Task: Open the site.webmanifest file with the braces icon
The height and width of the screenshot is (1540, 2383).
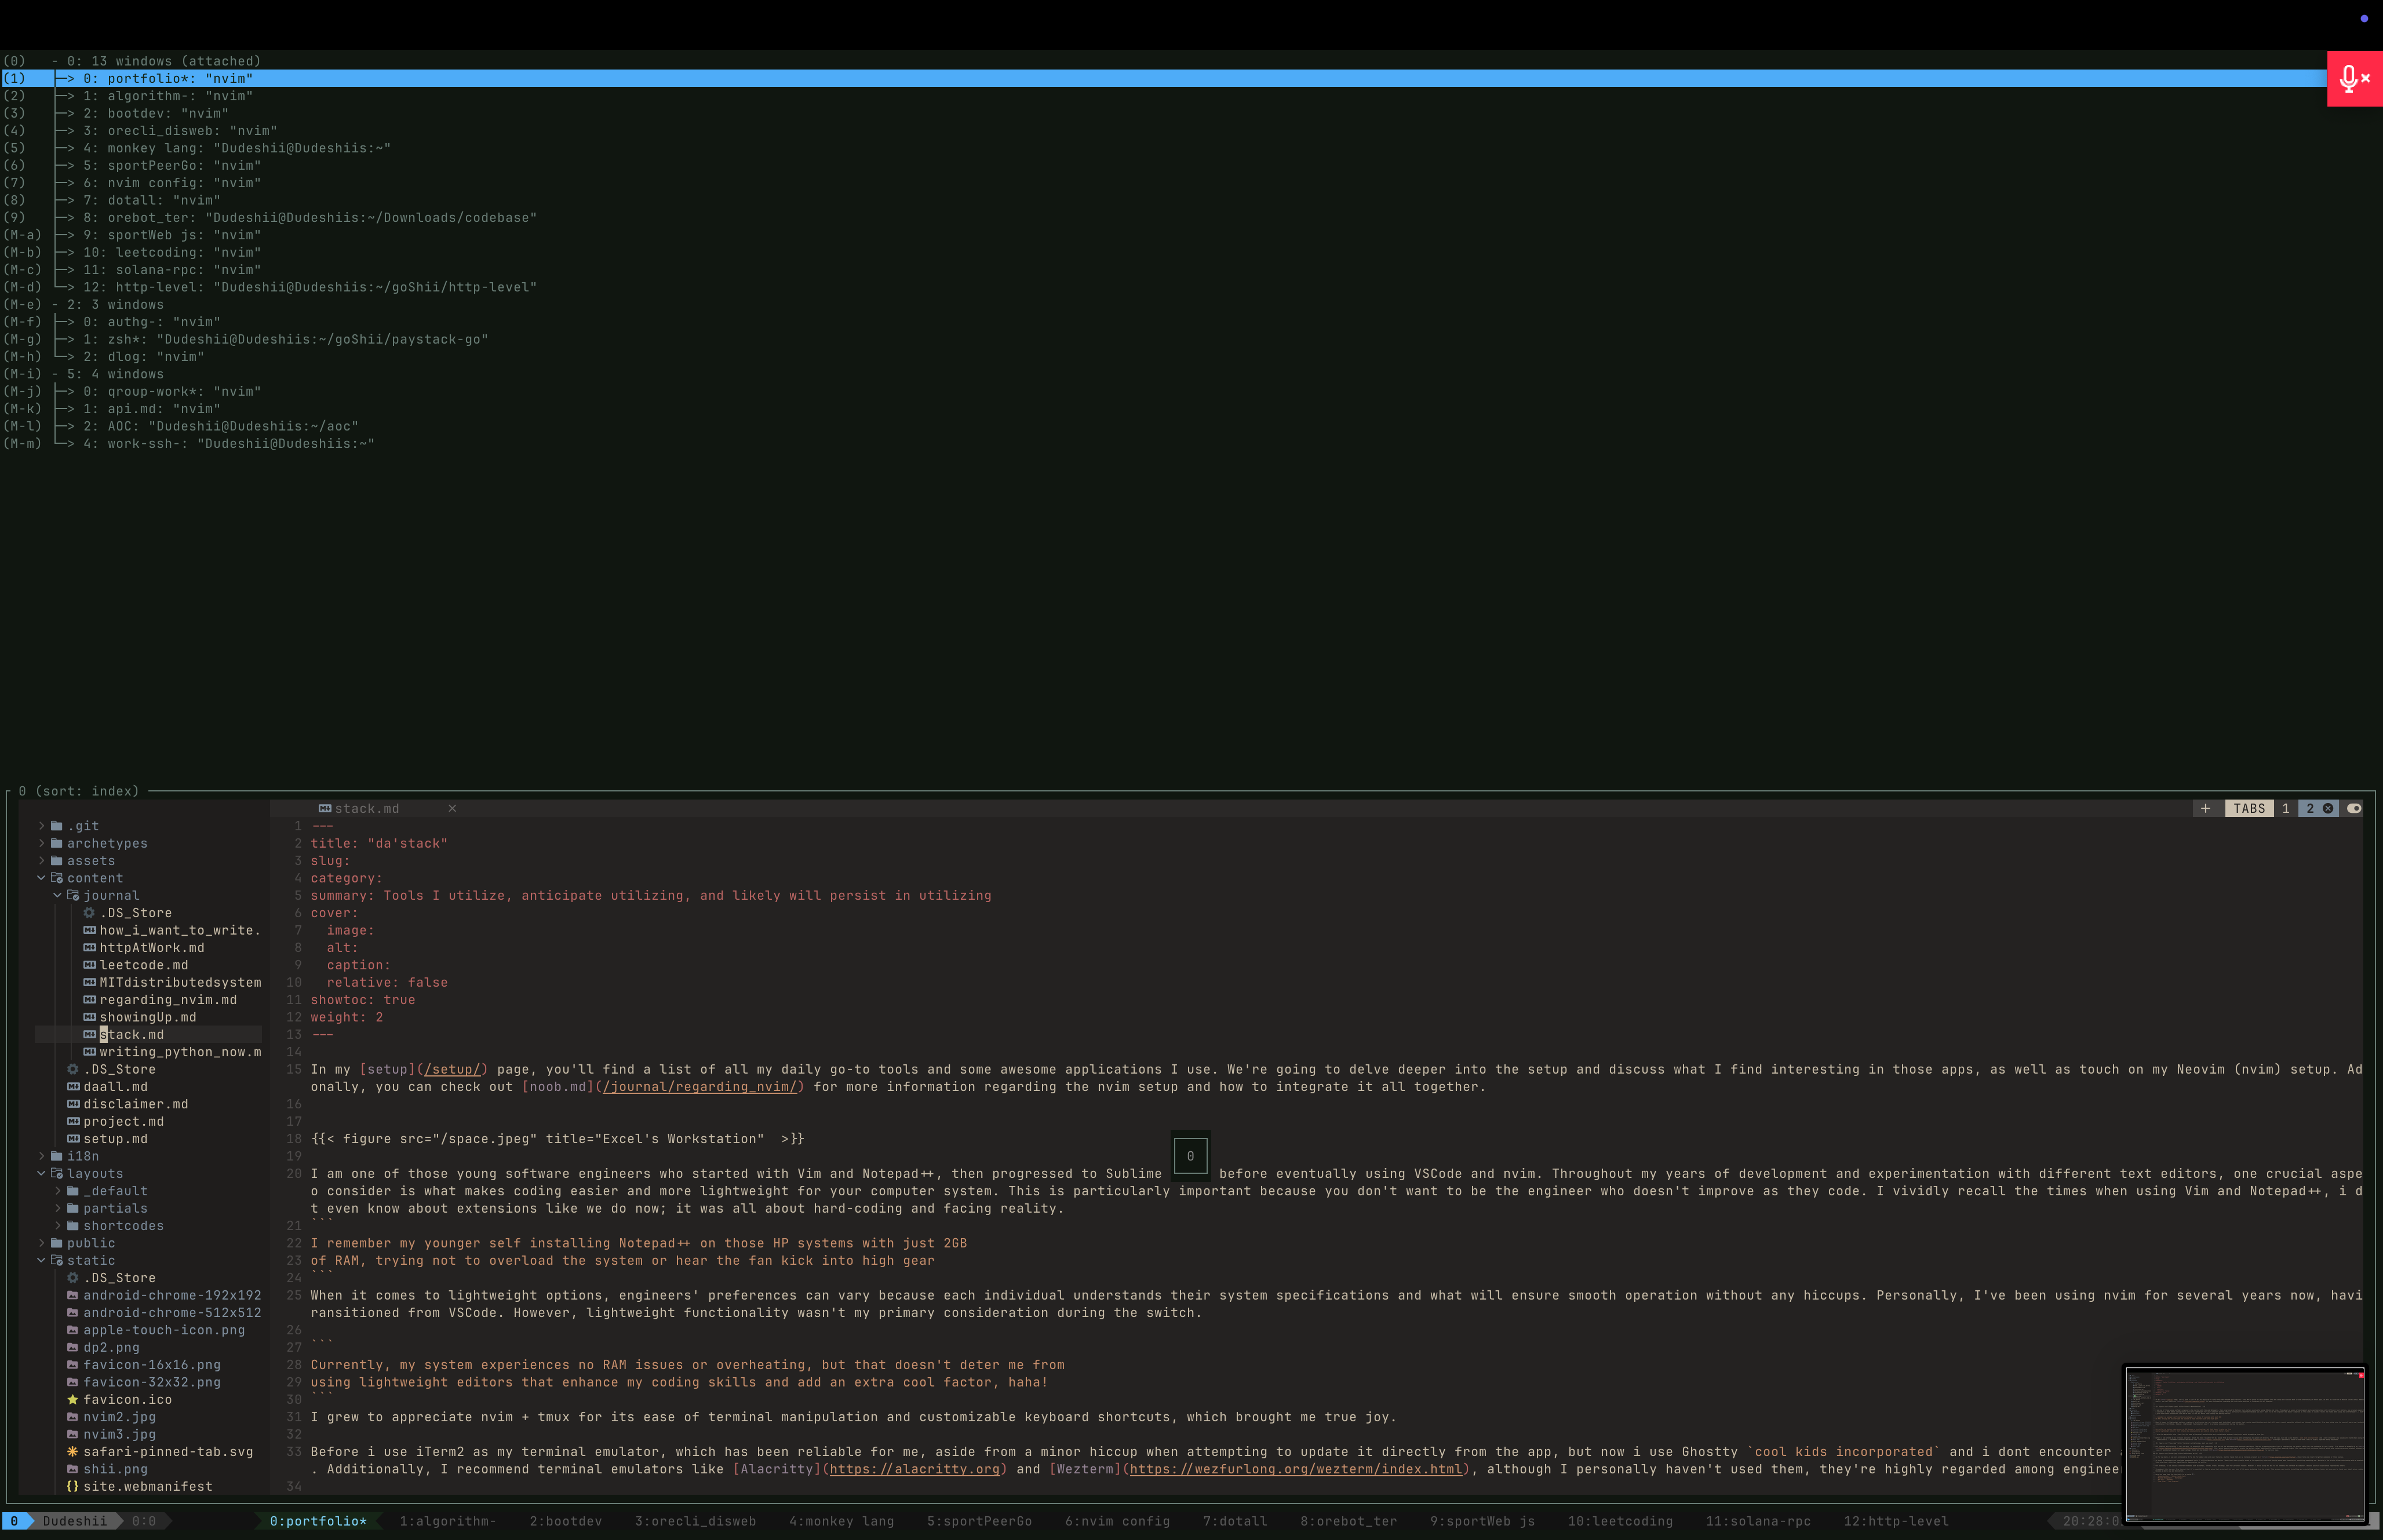Action: pyautogui.click(x=147, y=1486)
